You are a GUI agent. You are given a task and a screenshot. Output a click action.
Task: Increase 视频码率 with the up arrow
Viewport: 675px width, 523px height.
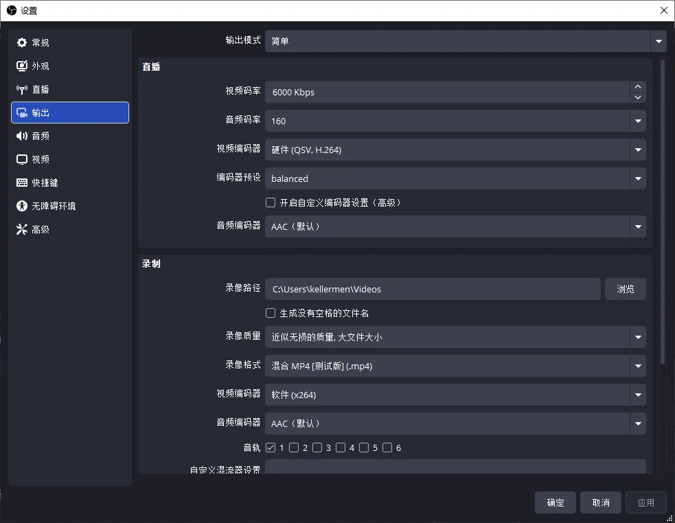pyautogui.click(x=638, y=86)
